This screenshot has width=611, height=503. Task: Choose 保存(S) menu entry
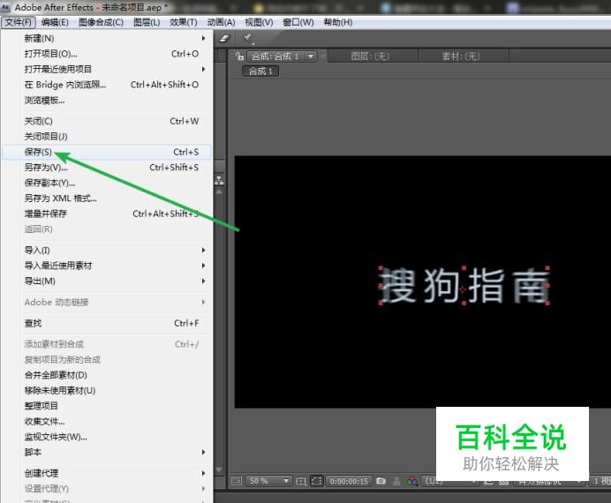click(x=108, y=152)
